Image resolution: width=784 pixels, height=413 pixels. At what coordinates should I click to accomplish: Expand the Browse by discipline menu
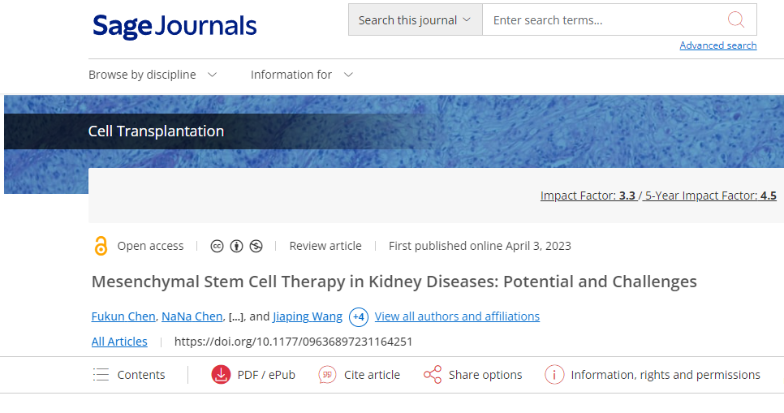[153, 75]
